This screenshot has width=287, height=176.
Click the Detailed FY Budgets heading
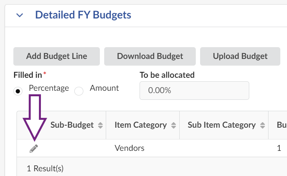coord(83,15)
